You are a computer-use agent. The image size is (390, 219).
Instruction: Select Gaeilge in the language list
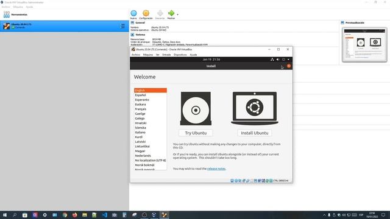(151, 114)
